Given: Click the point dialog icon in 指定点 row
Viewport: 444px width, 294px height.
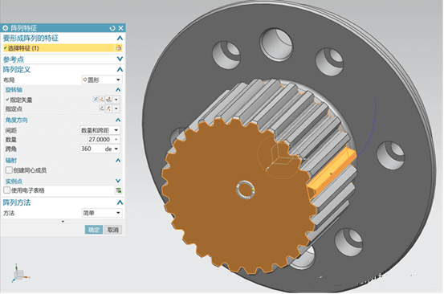Looking at the screenshot, I should pyautogui.click(x=102, y=108).
